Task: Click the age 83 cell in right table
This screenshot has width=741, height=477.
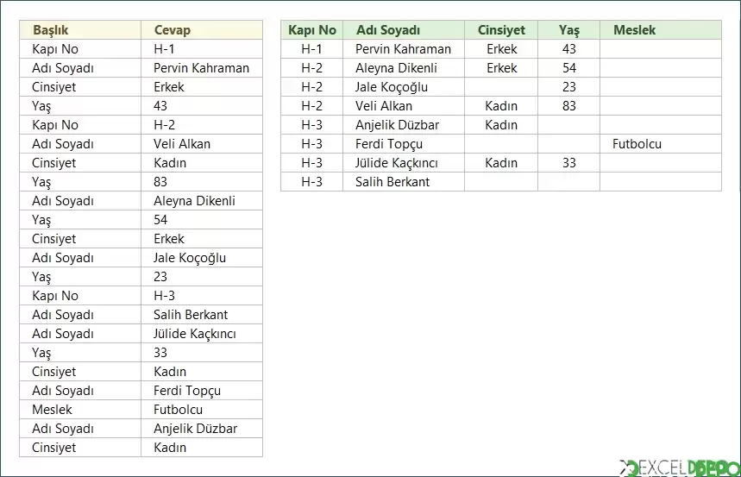Action: click(569, 106)
